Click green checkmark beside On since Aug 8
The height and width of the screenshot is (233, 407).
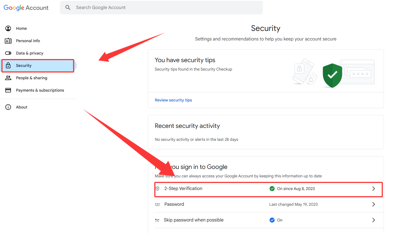tap(272, 189)
